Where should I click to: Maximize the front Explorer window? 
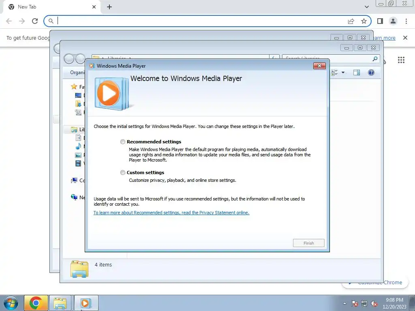360,48
